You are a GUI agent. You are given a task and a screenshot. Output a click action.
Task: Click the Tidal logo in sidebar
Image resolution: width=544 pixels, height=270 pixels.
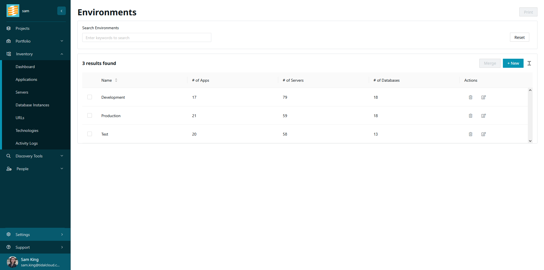coord(13,11)
